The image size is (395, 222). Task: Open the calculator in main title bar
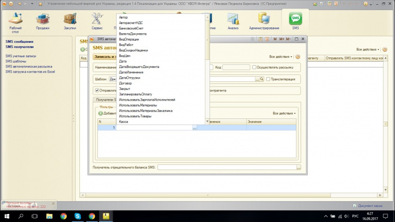(x=329, y=4)
